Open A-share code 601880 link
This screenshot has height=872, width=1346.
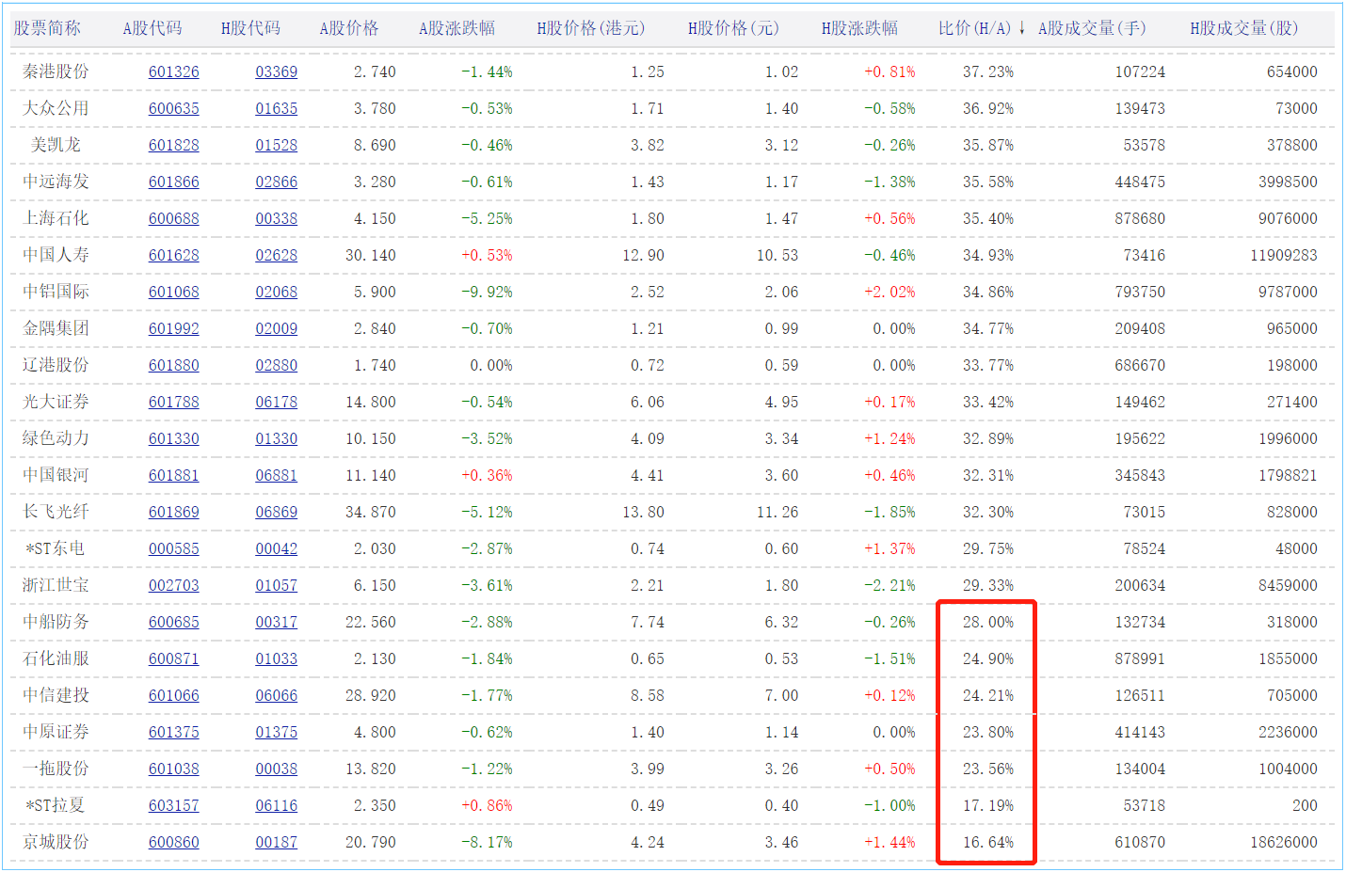174,365
